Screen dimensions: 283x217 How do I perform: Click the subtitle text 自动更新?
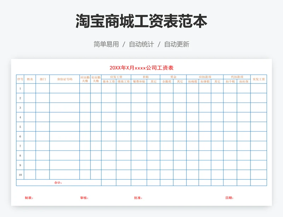[x=177, y=44]
